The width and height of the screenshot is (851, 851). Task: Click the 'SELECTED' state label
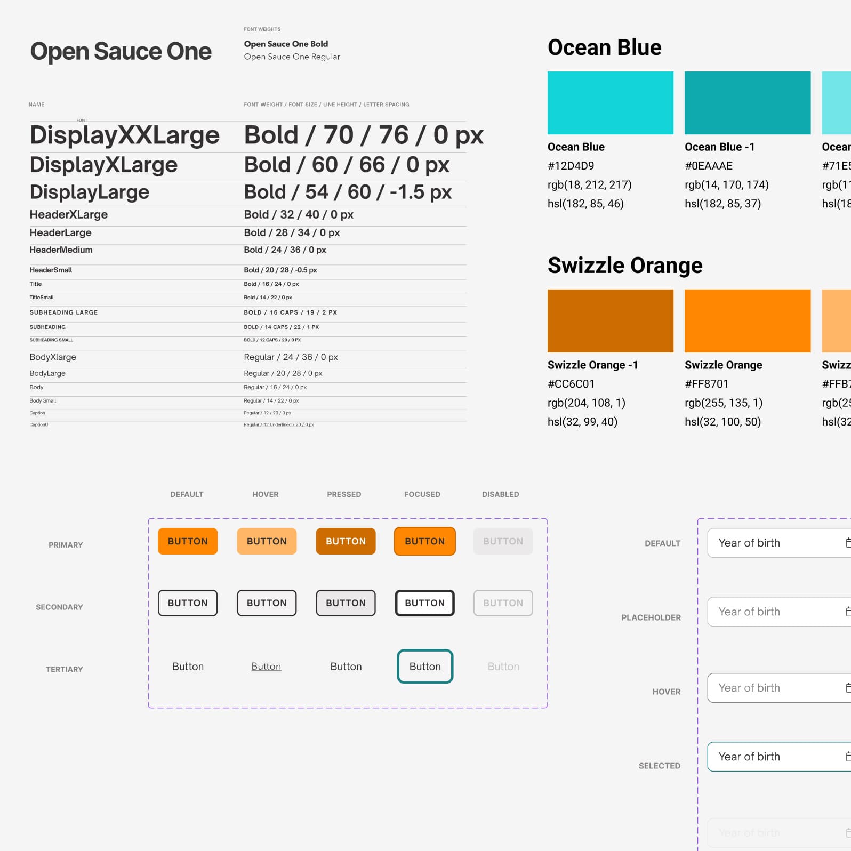coord(660,766)
